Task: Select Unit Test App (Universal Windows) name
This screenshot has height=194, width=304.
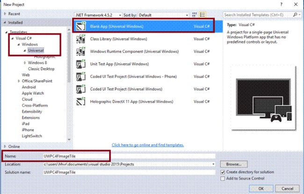Action: [x=119, y=64]
